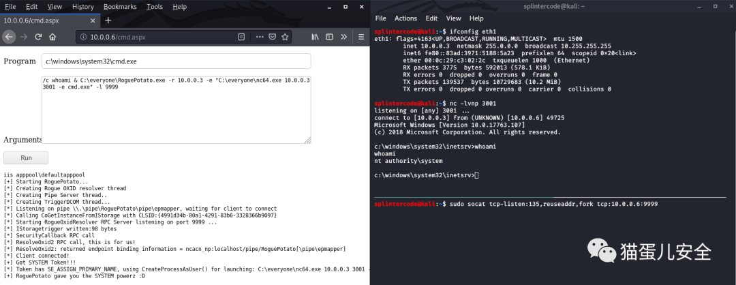The image size is (736, 285).
Task: Open Firefox File menu
Action: pyautogui.click(x=10, y=7)
